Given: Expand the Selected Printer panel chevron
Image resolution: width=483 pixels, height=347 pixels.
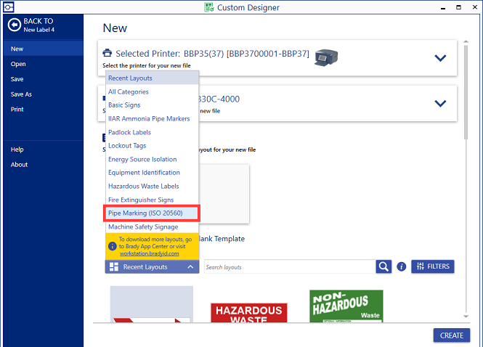Looking at the screenshot, I should pos(440,58).
